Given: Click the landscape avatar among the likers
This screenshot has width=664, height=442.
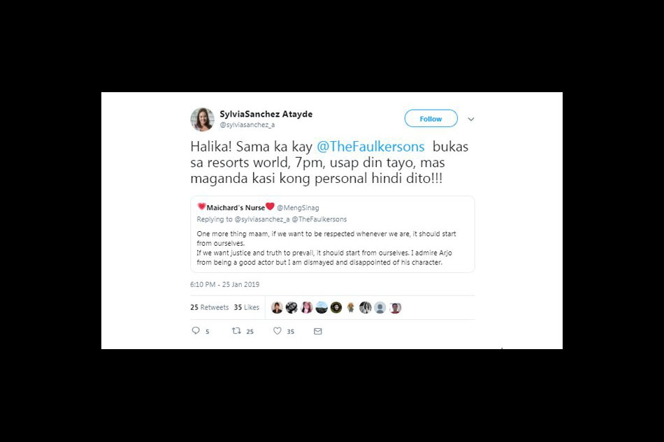Looking at the screenshot, I should click(322, 307).
